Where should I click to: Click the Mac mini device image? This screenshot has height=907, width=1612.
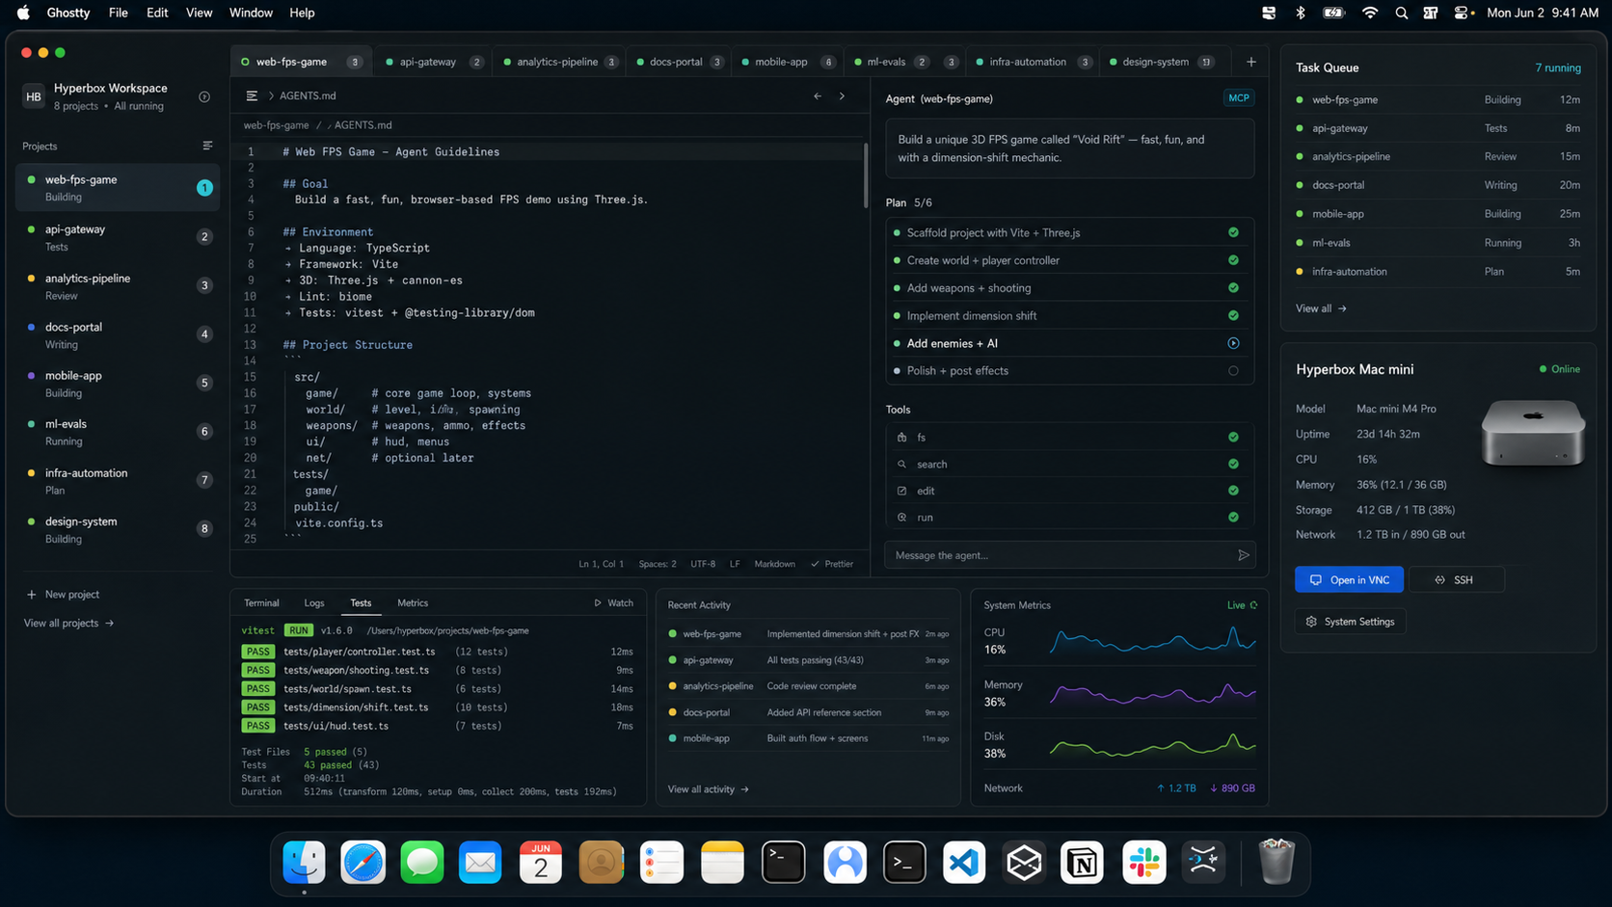tap(1533, 433)
